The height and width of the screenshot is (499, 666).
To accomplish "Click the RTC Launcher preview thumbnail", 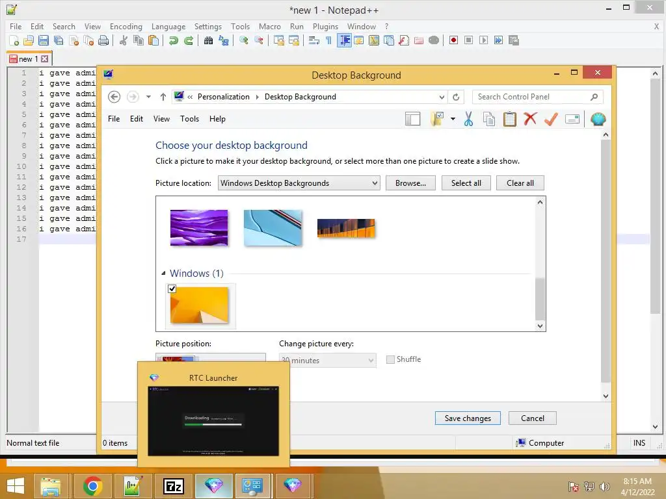I will (213, 421).
